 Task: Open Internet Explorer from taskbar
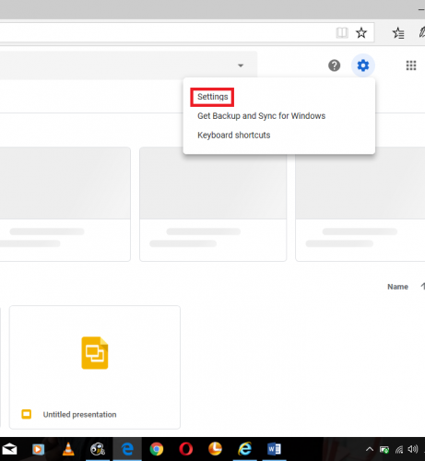coord(245,449)
